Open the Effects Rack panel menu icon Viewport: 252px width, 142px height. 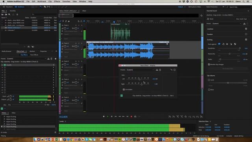tap(26, 51)
